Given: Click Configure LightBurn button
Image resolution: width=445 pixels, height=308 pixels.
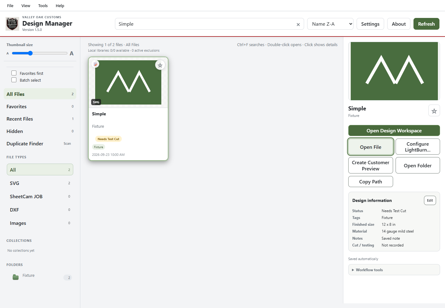Looking at the screenshot, I should coord(417,147).
